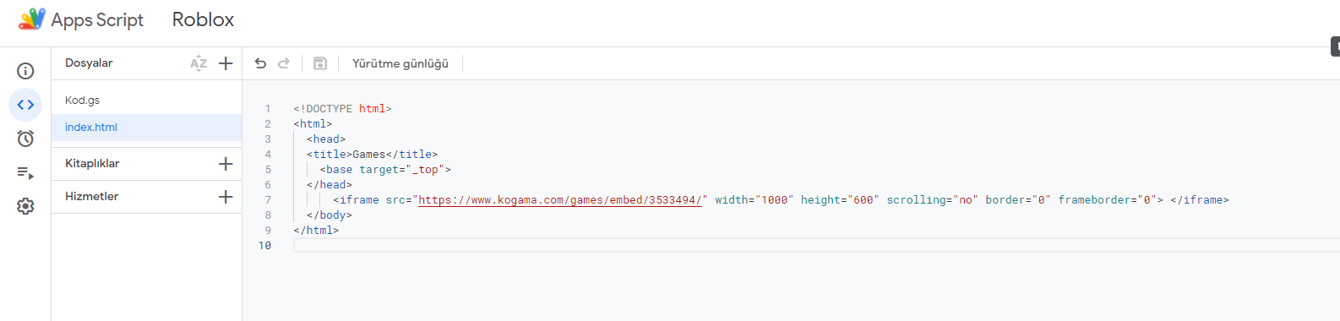Image resolution: width=1340 pixels, height=321 pixels.
Task: Open the Triggers alarm clock icon
Action: [25, 139]
